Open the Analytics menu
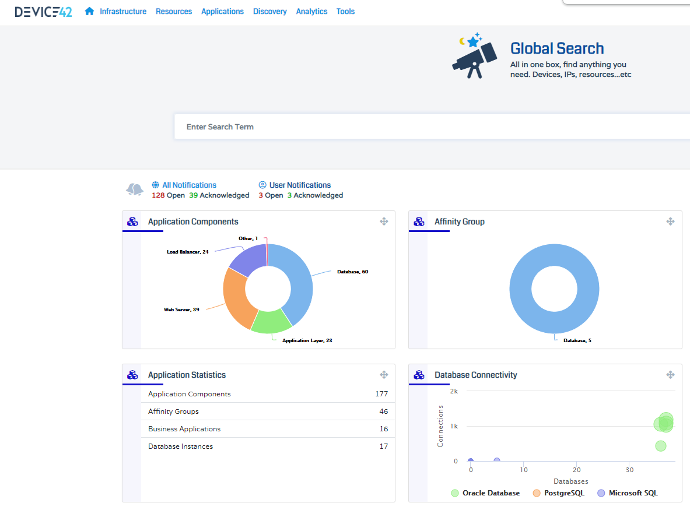Image resolution: width=690 pixels, height=510 pixels. 311,11
